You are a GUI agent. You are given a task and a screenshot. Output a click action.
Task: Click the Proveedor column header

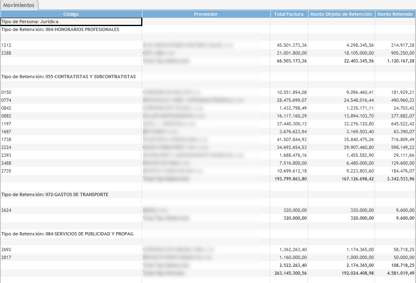[206, 14]
